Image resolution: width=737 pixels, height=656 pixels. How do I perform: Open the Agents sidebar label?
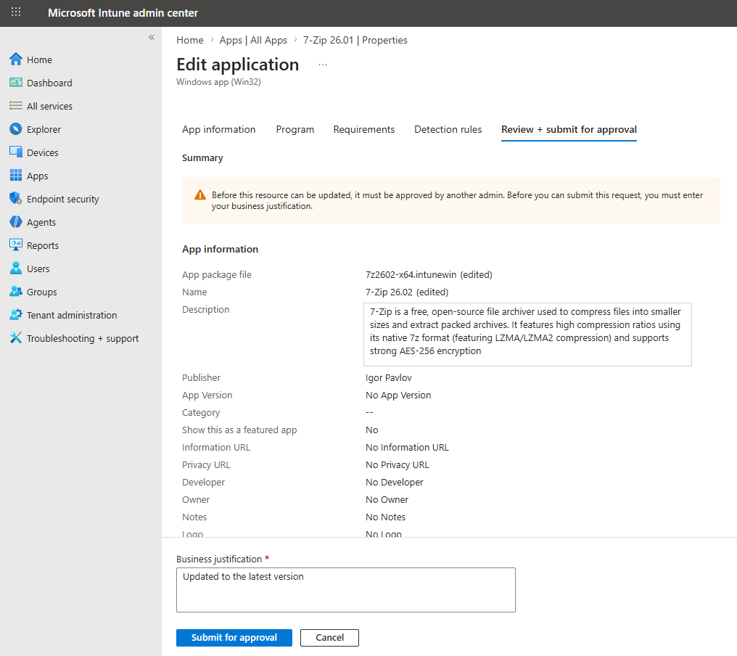tap(41, 223)
